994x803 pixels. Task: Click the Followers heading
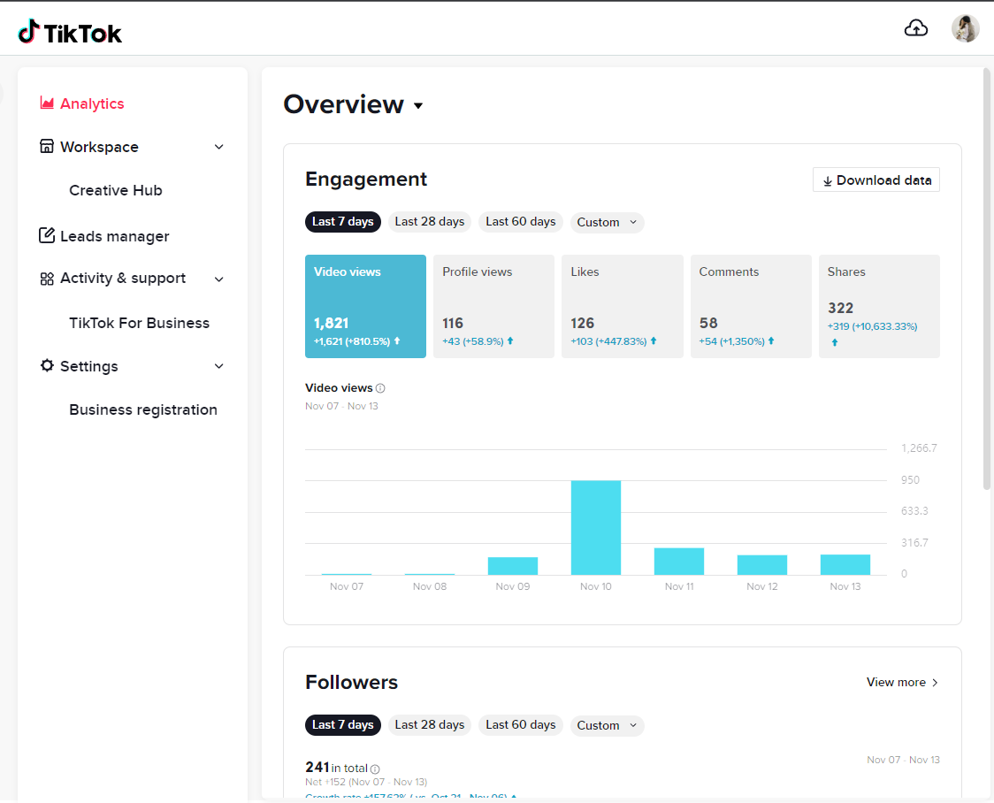pos(351,683)
